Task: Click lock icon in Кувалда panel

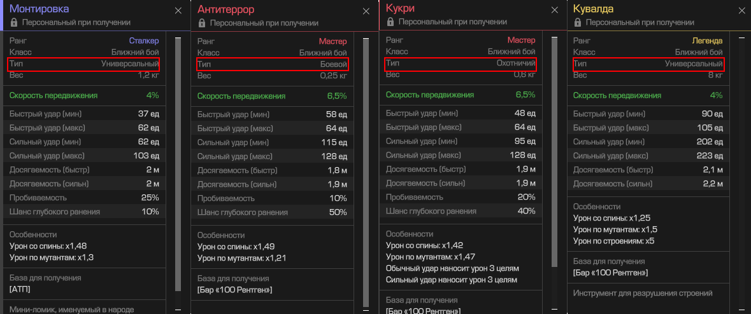Action: point(577,22)
